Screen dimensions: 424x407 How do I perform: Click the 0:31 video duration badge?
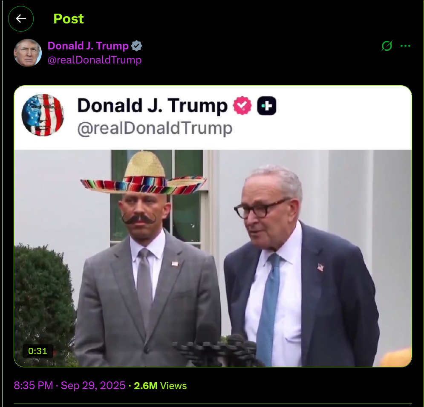(37, 351)
